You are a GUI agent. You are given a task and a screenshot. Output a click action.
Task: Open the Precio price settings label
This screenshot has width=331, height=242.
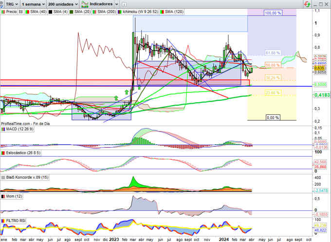pos(9,12)
